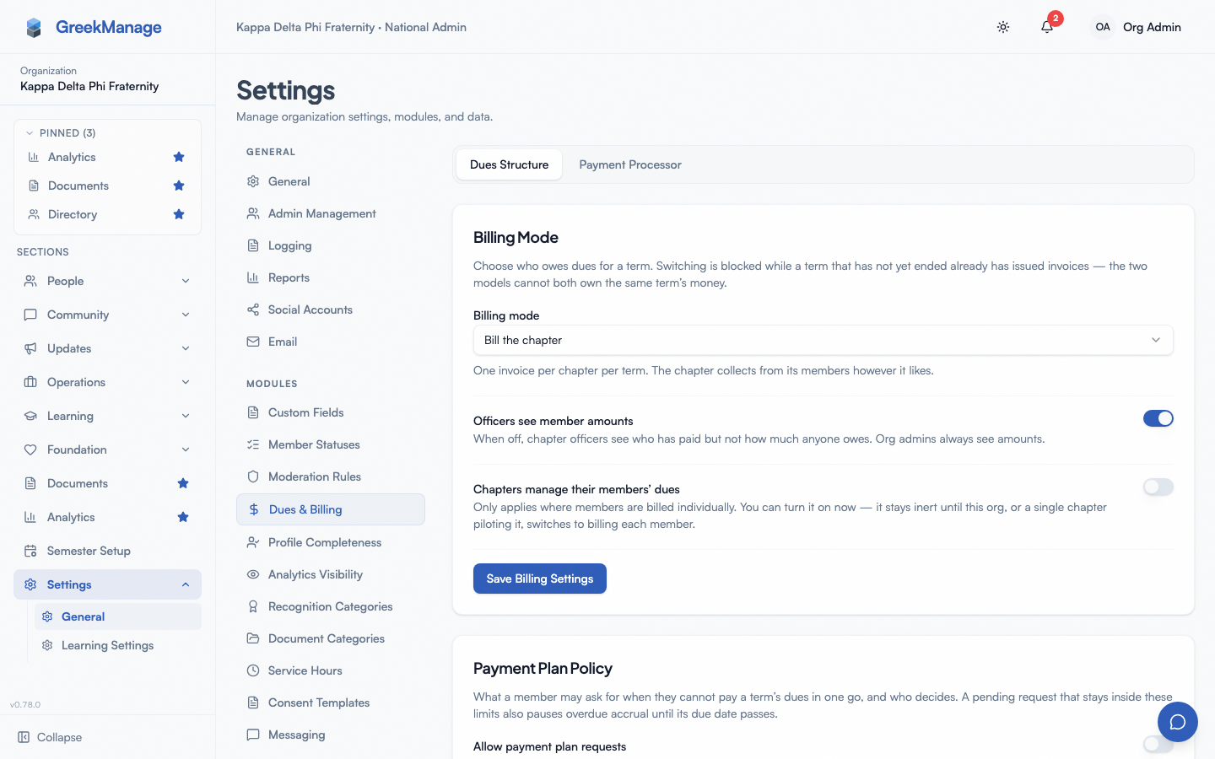Image resolution: width=1215 pixels, height=759 pixels.
Task: Click version label v0.78.0
Action: point(25,704)
